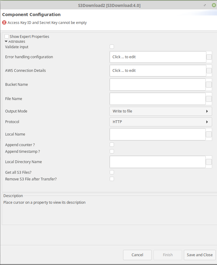This screenshot has height=265, width=217.
Task: Click into the Bucket Name text field
Action: click(x=157, y=85)
